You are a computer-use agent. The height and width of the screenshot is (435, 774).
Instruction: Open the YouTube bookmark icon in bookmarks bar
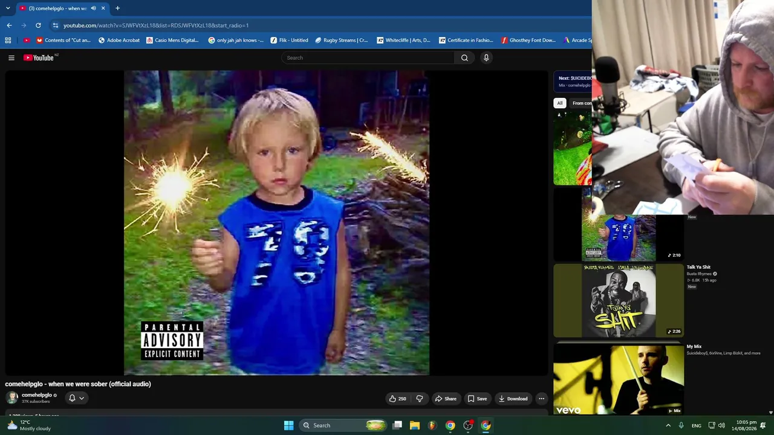coord(26,40)
